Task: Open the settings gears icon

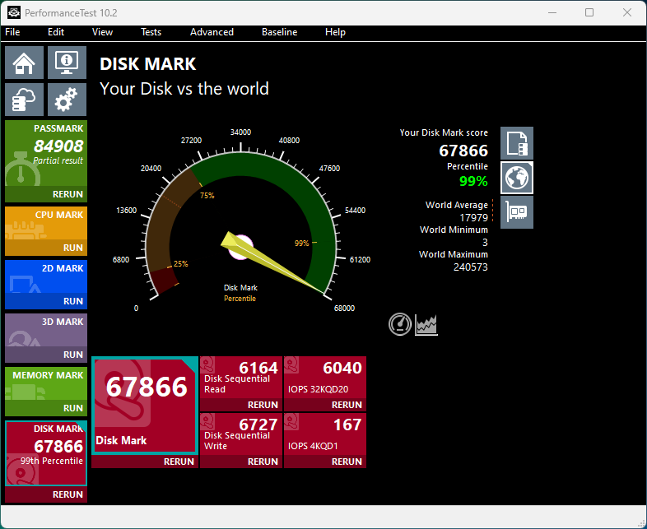Action: pyautogui.click(x=67, y=100)
